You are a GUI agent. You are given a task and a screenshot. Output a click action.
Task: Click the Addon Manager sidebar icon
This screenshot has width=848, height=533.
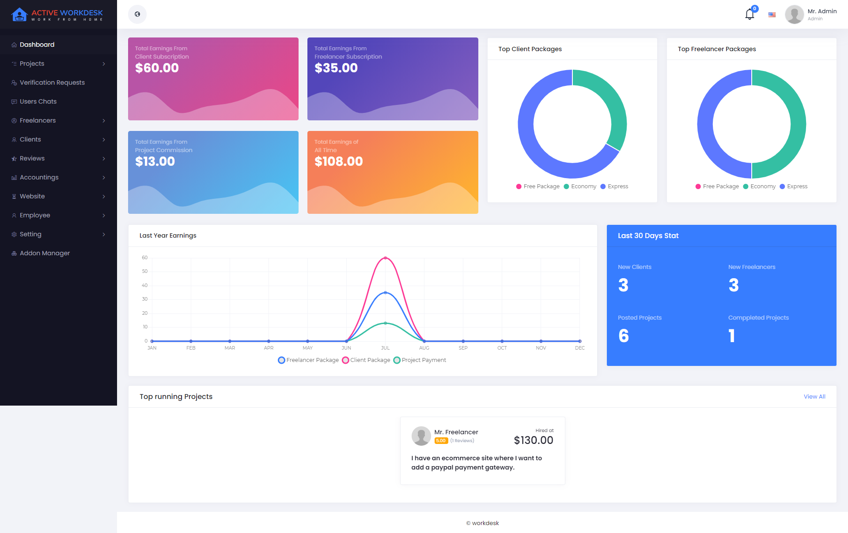tap(14, 253)
